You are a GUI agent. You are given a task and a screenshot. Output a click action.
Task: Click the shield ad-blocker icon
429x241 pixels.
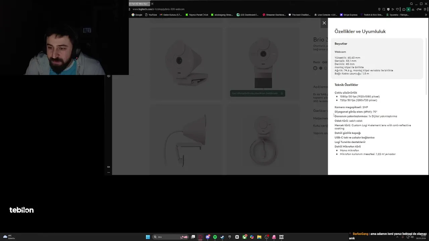point(388,9)
